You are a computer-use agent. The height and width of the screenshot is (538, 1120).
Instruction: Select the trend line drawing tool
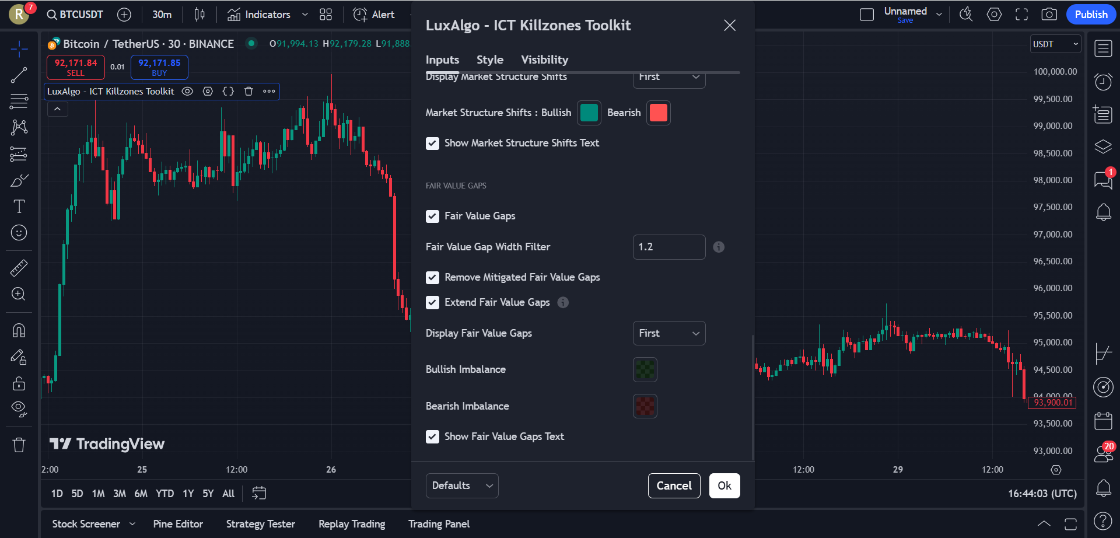[x=19, y=75]
